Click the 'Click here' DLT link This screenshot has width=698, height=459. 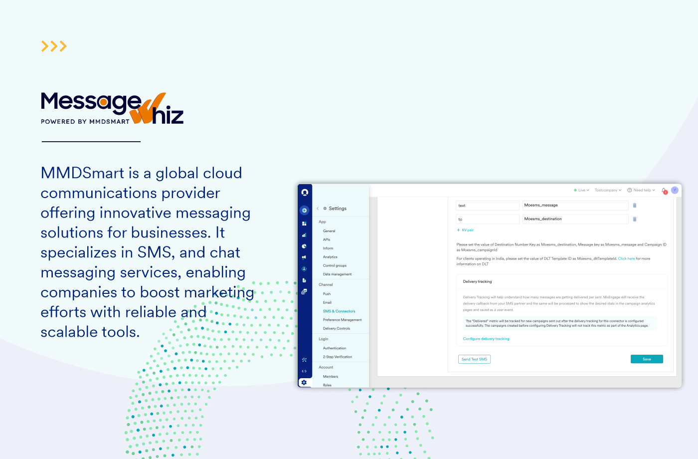pos(626,258)
